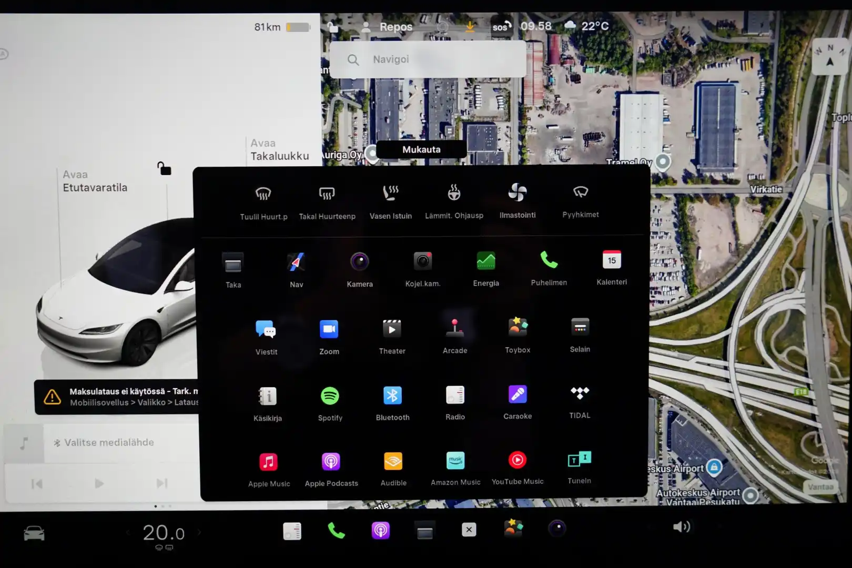The width and height of the screenshot is (852, 568).
Task: Open Toybox from the bottom dock
Action: click(x=513, y=528)
